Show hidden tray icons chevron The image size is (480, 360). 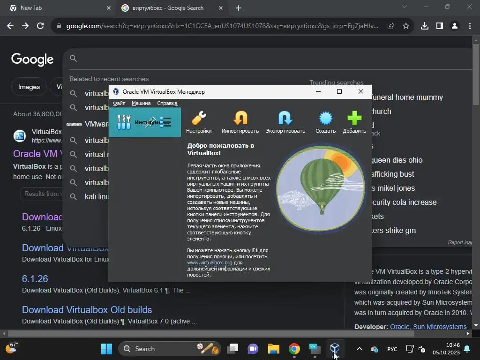point(360,349)
